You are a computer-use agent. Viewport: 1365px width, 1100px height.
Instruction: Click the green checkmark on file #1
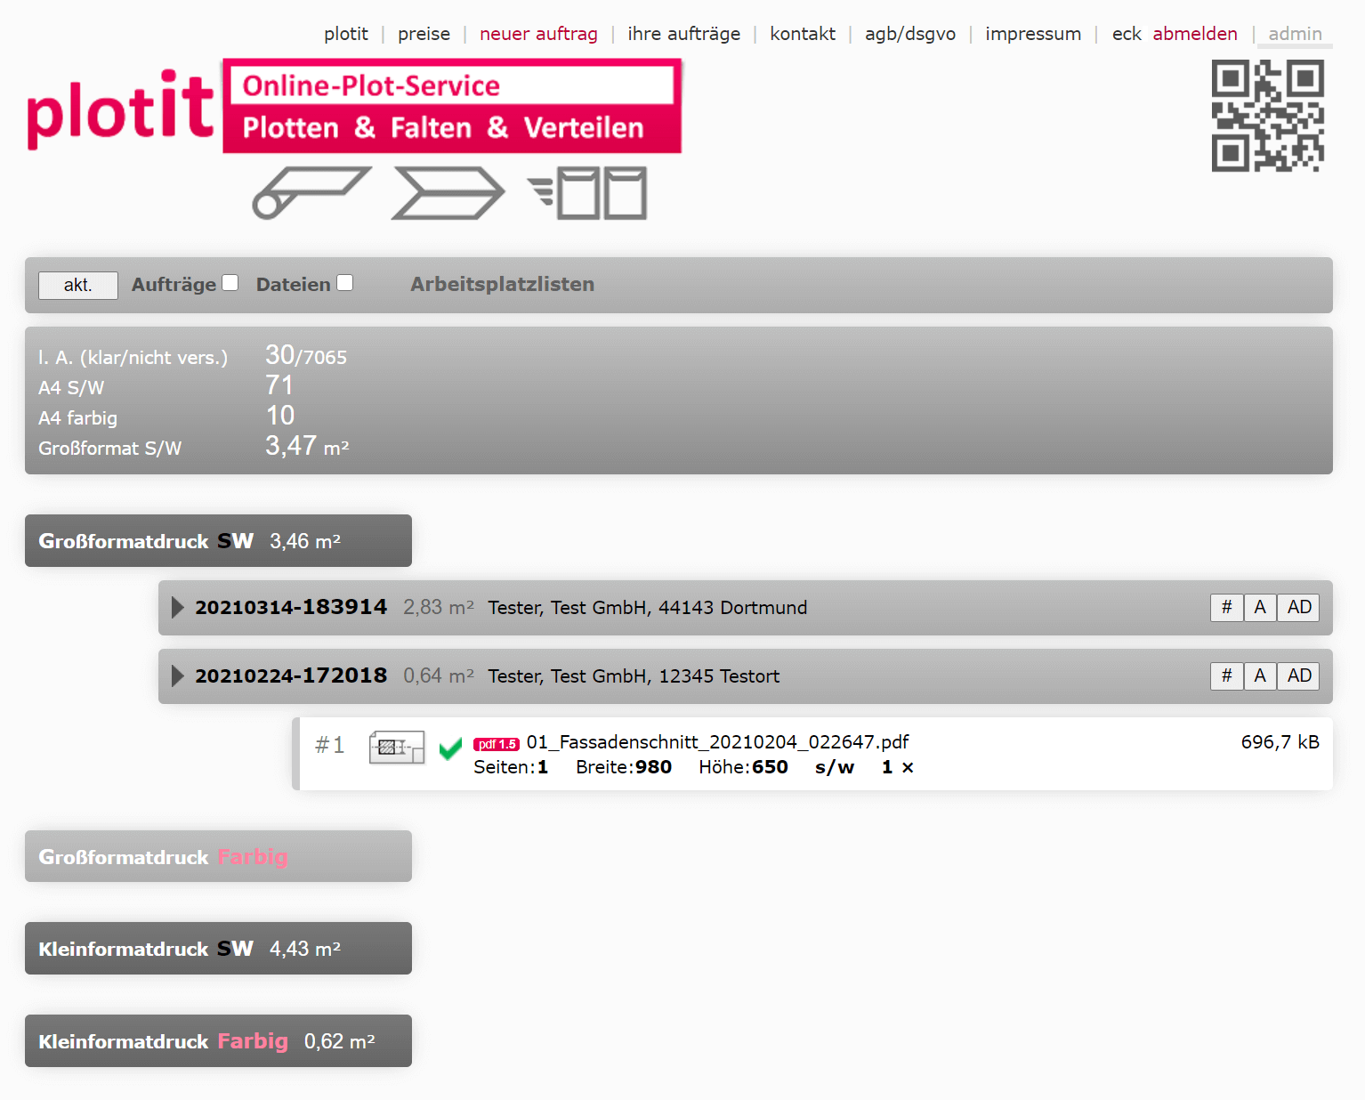click(x=450, y=748)
